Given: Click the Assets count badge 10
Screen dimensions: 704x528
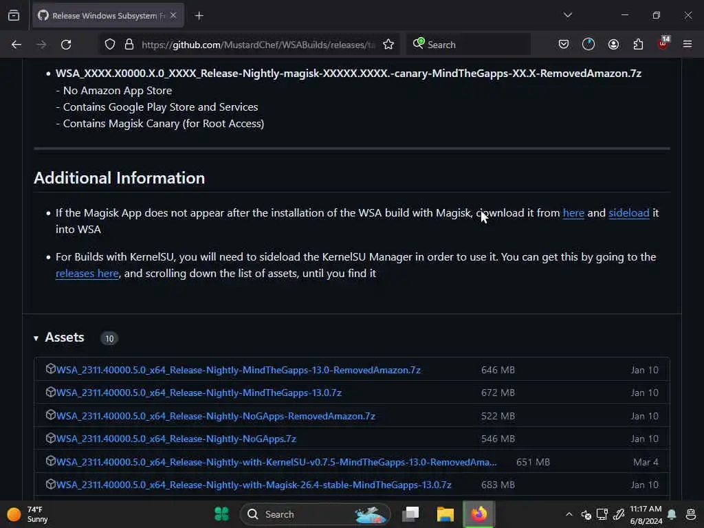Looking at the screenshot, I should tap(109, 338).
